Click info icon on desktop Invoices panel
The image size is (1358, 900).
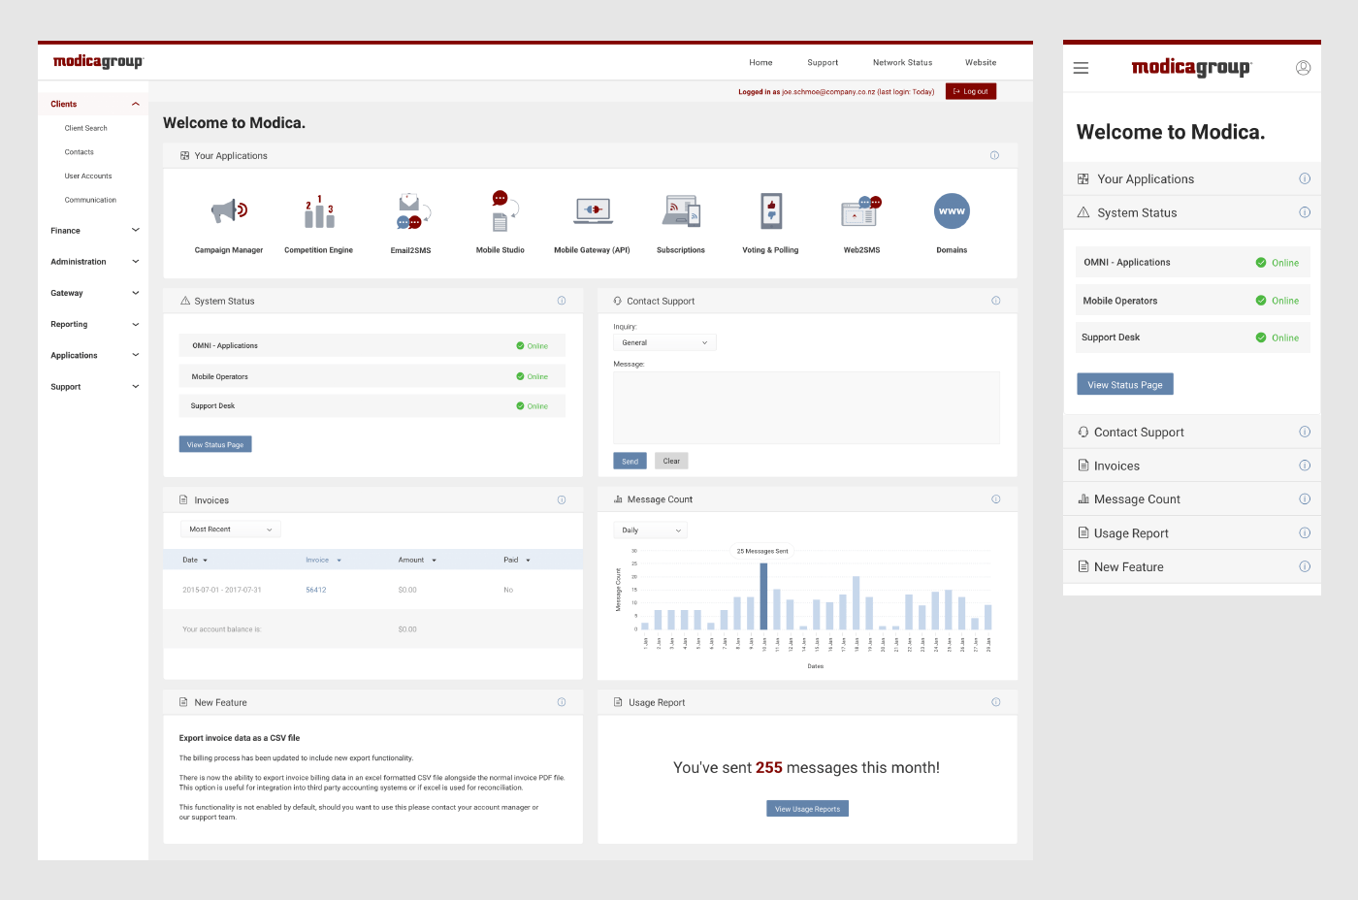pos(562,499)
